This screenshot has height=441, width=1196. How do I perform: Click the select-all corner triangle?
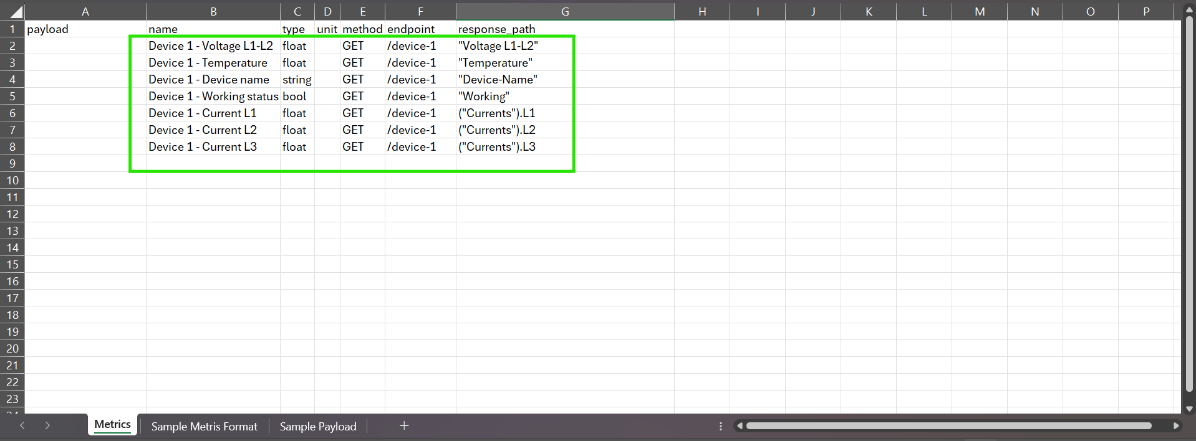(x=16, y=12)
